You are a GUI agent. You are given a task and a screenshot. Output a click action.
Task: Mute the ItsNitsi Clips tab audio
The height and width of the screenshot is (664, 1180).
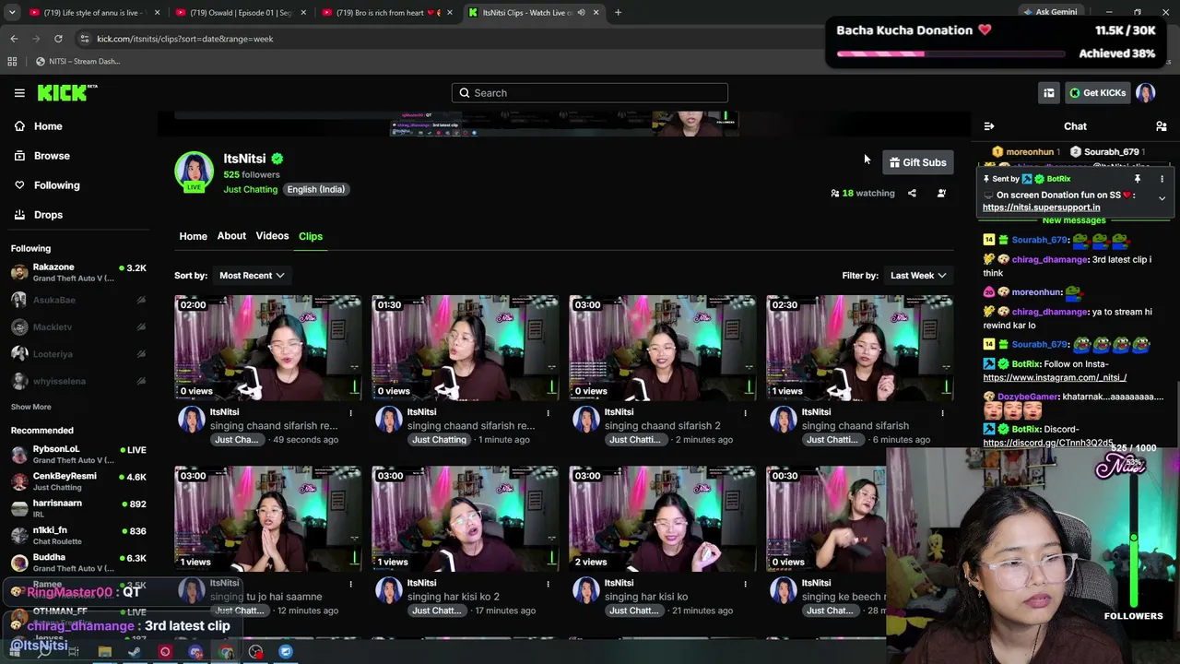[x=581, y=12]
